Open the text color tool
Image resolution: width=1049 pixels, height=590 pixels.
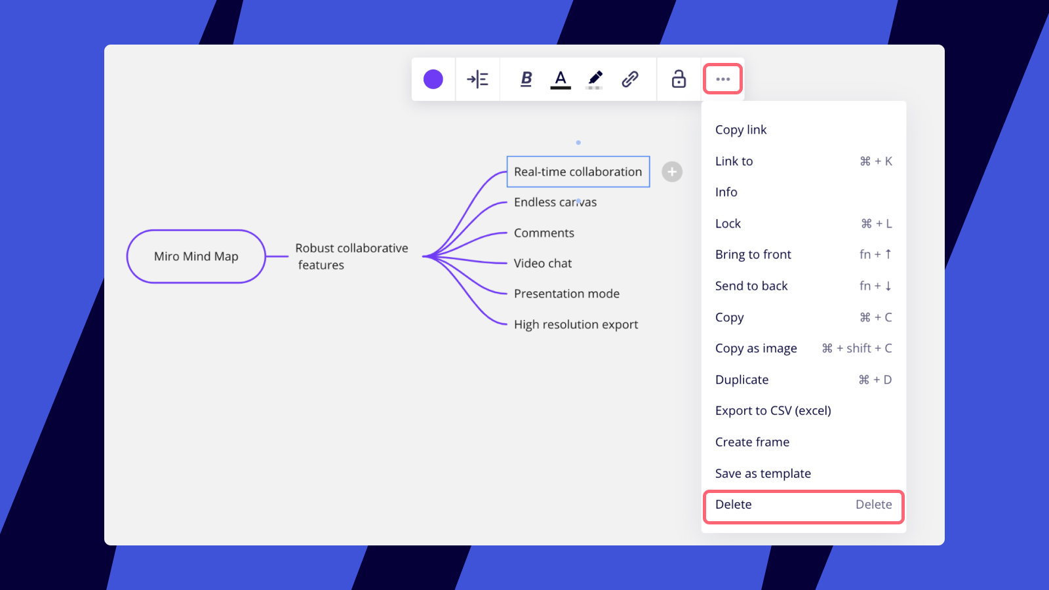[x=560, y=79]
